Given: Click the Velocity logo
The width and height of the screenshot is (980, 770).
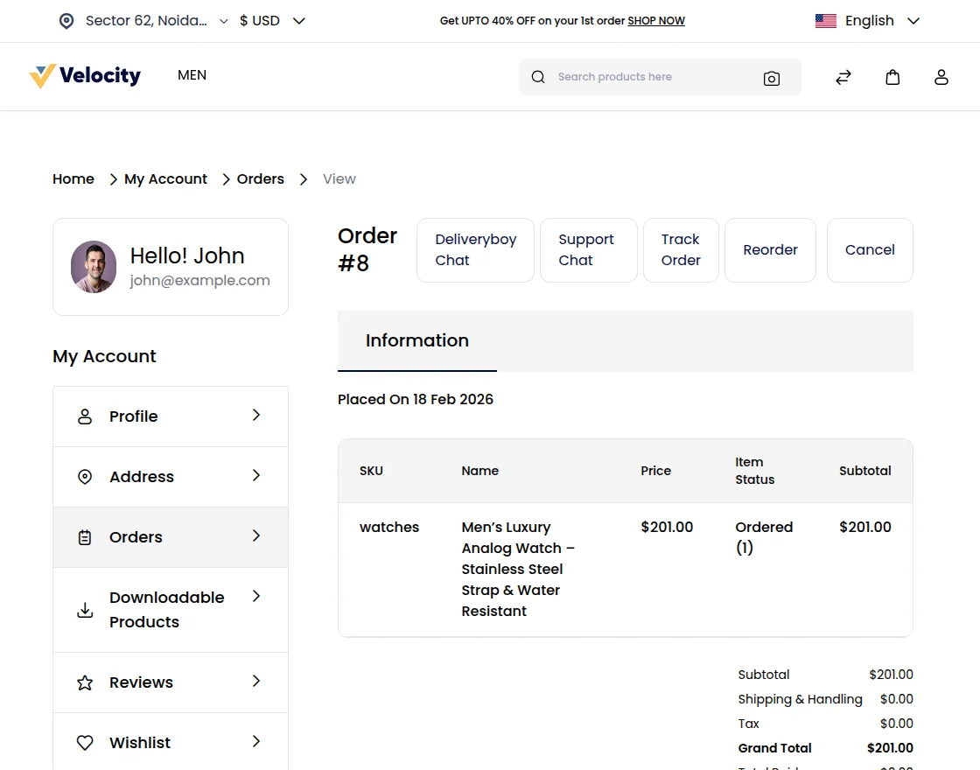Looking at the screenshot, I should coord(85,76).
